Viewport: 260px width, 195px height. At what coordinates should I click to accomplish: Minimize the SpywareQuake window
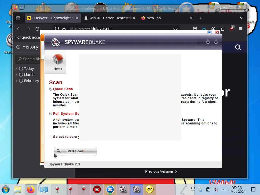(208, 42)
